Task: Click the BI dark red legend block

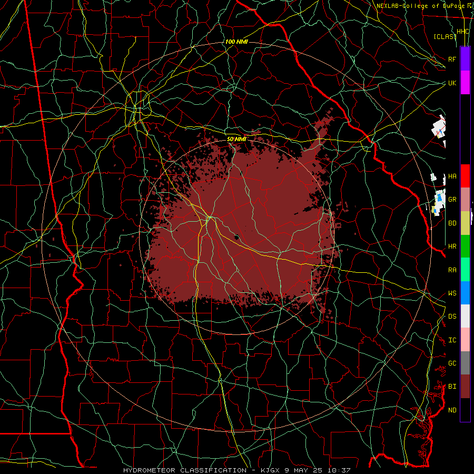Action: (465, 387)
